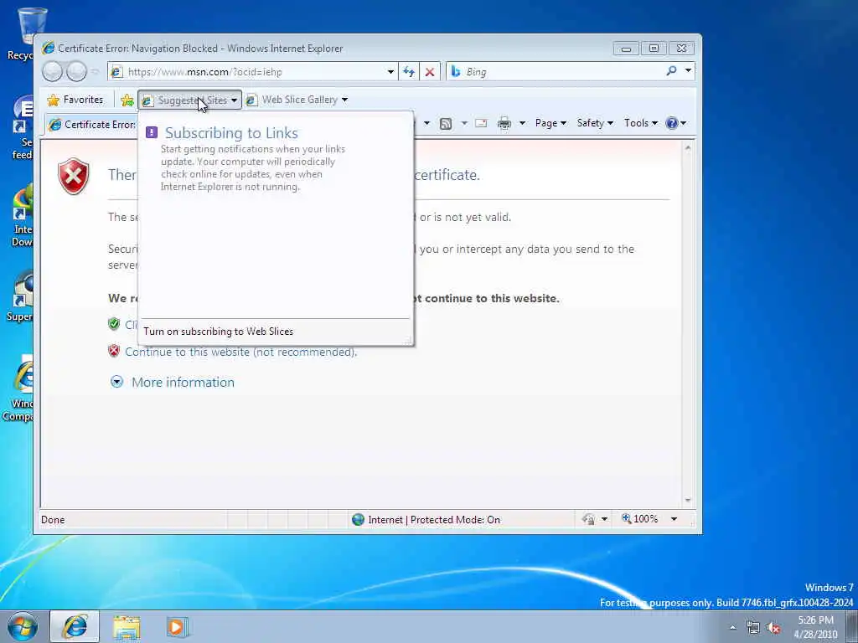Open the Web Slice Gallery dropdown
The height and width of the screenshot is (643, 858).
(344, 100)
